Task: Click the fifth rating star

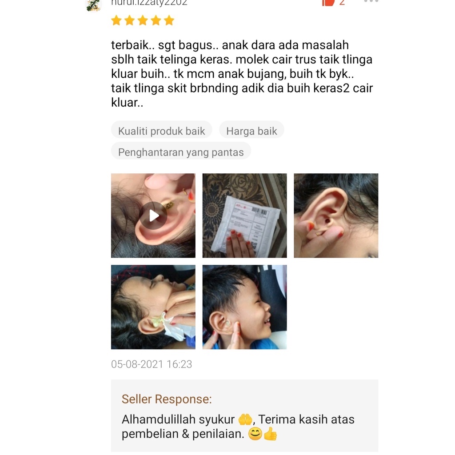Action: (169, 20)
